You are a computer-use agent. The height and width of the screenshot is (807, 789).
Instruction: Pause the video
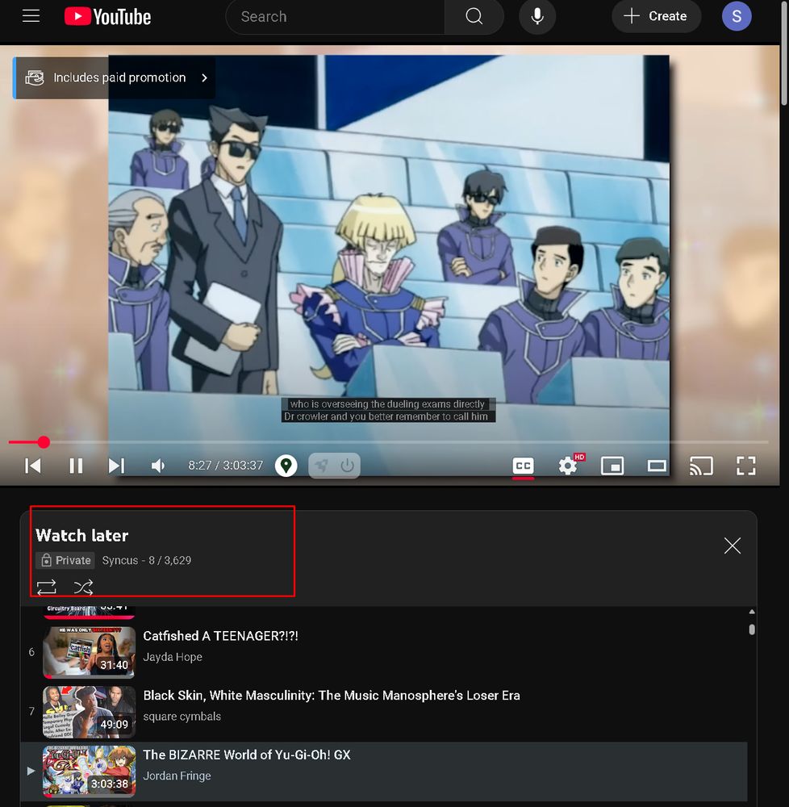click(76, 466)
